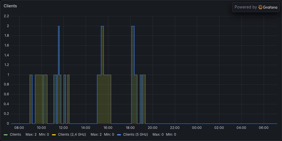Click the 14:00 time axis label
This screenshot has height=141, width=282.
(86, 128)
